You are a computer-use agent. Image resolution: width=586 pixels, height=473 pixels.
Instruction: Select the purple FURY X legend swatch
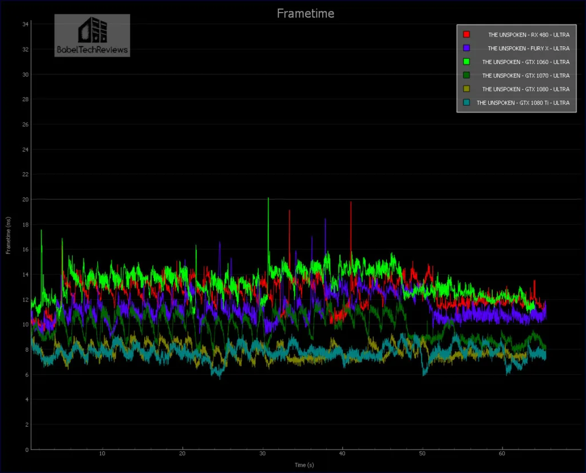tap(466, 48)
